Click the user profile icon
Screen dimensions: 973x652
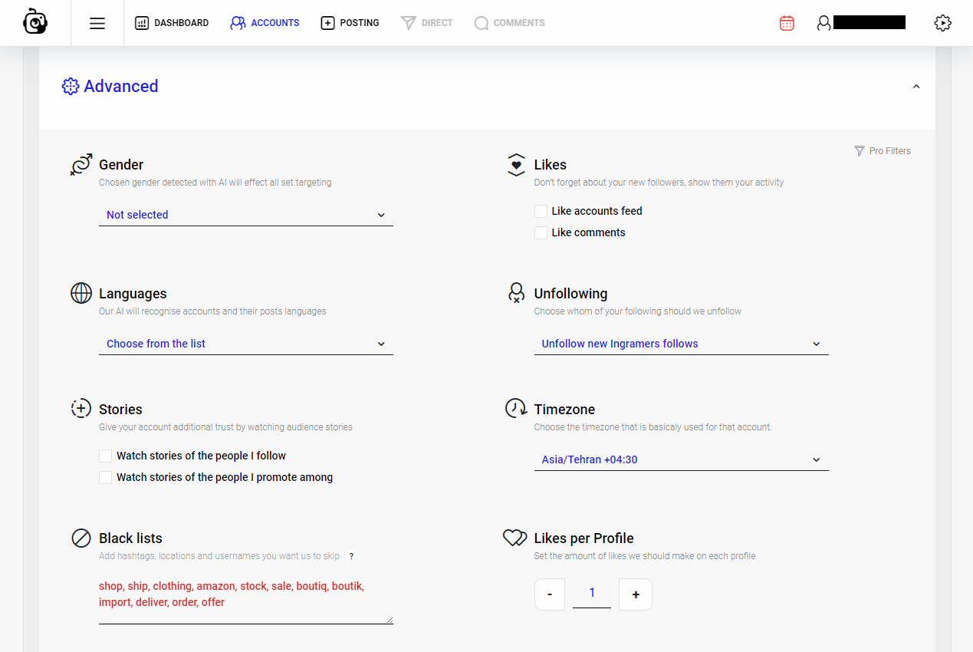click(823, 23)
